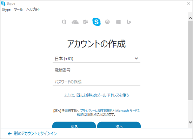Image resolution: width=193 pixels, height=139 pixels.
Task: Click the 戻る button
Action: pos(74,125)
